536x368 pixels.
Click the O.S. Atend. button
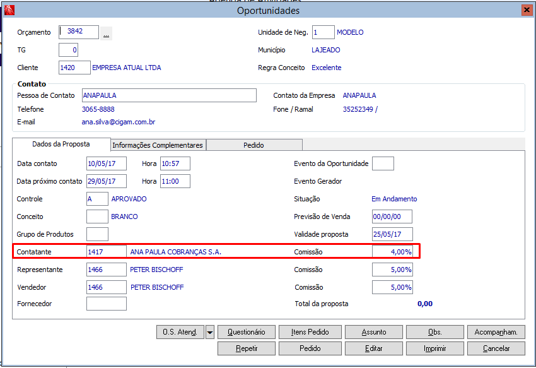click(180, 332)
